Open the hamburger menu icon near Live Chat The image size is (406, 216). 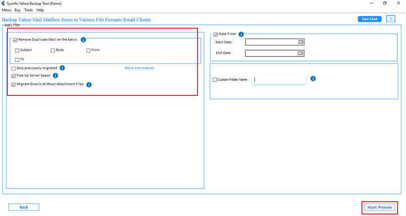(391, 19)
